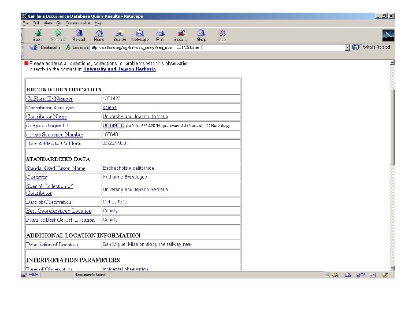
Task: Print the page with Print button
Action: [x=160, y=35]
